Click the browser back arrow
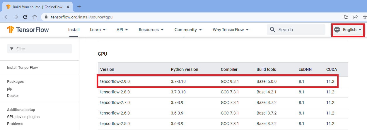Viewport: 367px width, 130px height. click(x=6, y=17)
